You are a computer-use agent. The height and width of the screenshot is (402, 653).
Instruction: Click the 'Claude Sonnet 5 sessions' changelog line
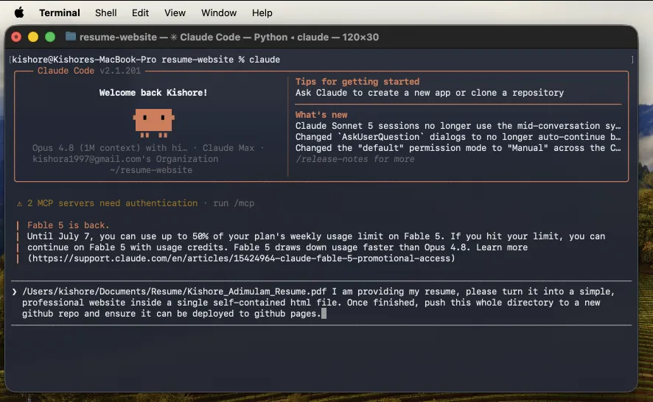(x=458, y=126)
